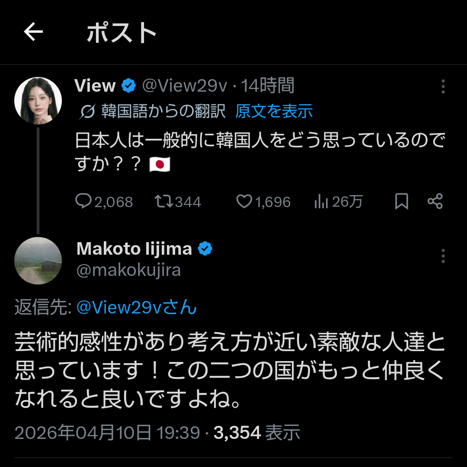
Task: Click View's blue verified badge
Action: [128, 86]
